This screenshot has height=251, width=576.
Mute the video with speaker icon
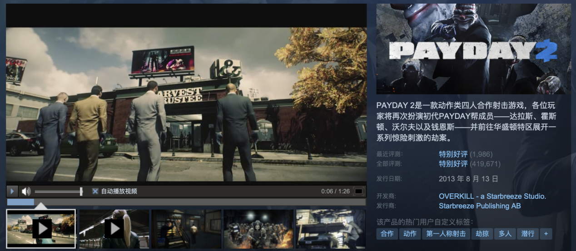tap(26, 191)
